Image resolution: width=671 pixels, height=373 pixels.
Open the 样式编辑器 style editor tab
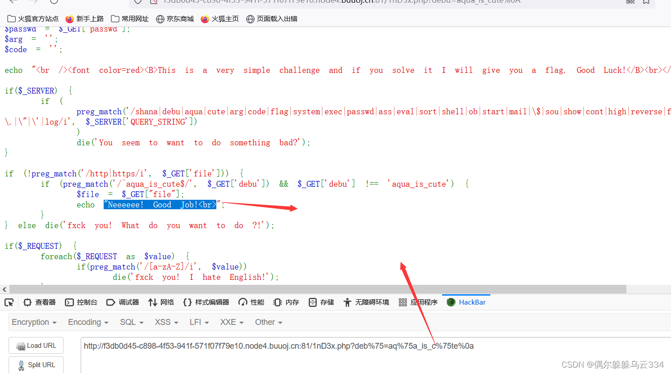206,302
